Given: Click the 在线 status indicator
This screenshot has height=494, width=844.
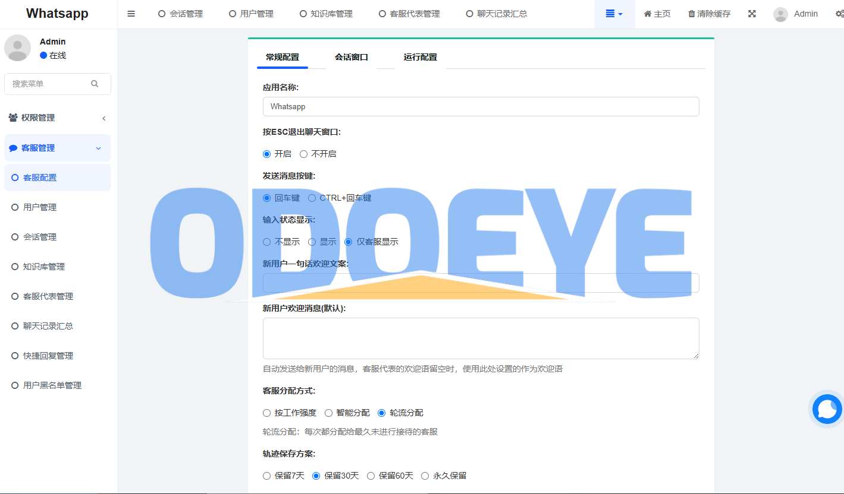Looking at the screenshot, I should coord(53,55).
